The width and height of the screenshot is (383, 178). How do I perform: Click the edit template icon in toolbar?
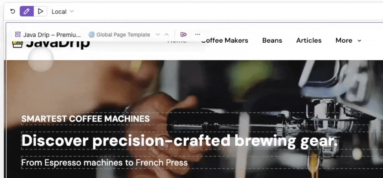pyautogui.click(x=183, y=35)
